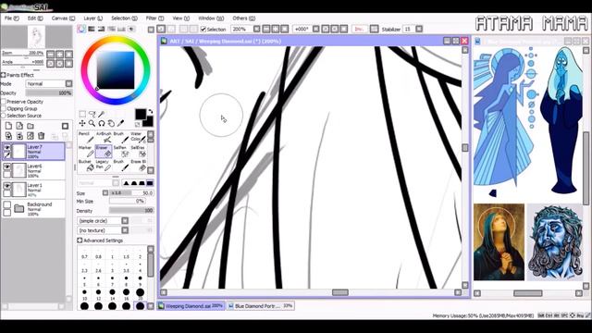Select the AirBrush tool
This screenshot has width=592, height=333.
coord(103,138)
